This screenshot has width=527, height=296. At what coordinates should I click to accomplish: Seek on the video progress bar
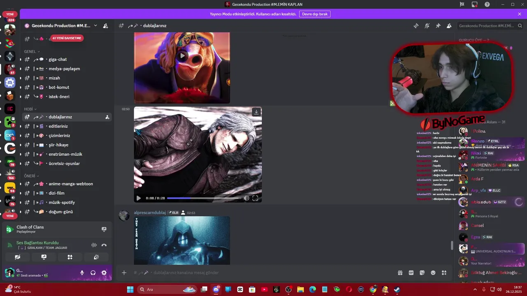(204, 198)
